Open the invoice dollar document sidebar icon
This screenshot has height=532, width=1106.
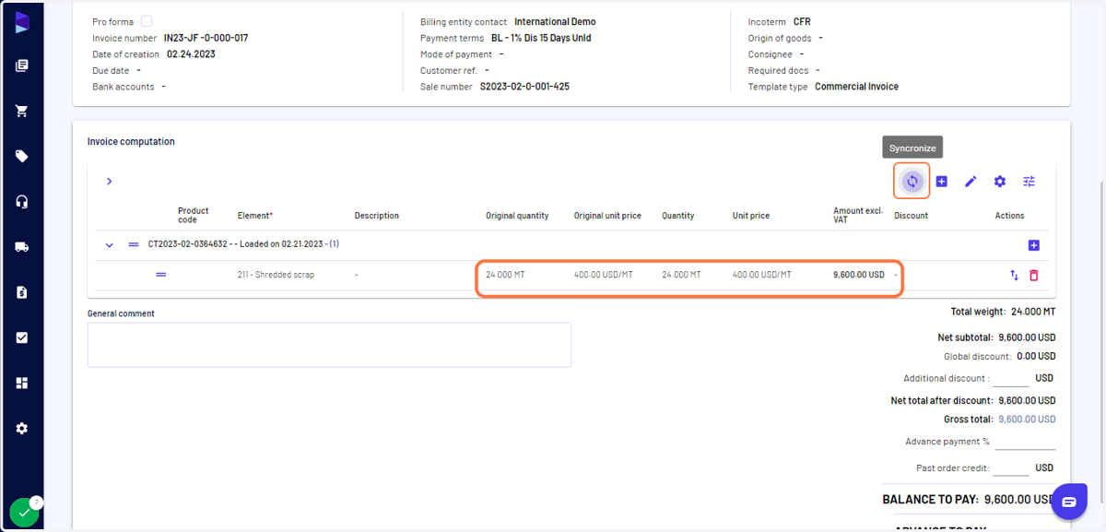tap(22, 292)
